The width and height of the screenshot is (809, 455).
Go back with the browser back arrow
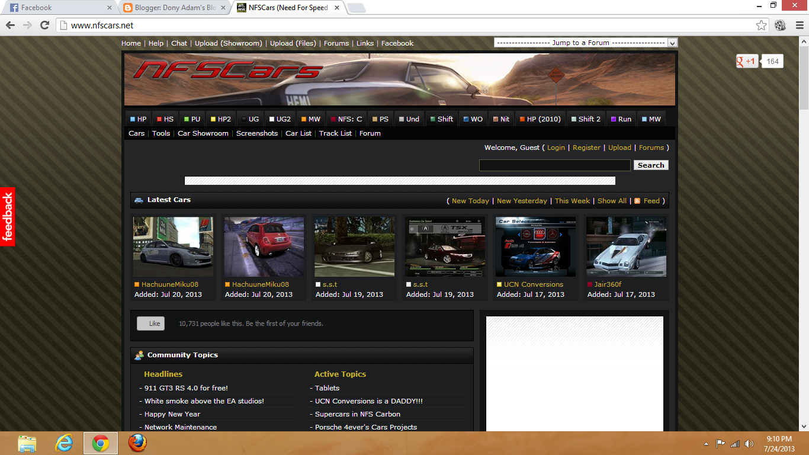[10, 25]
